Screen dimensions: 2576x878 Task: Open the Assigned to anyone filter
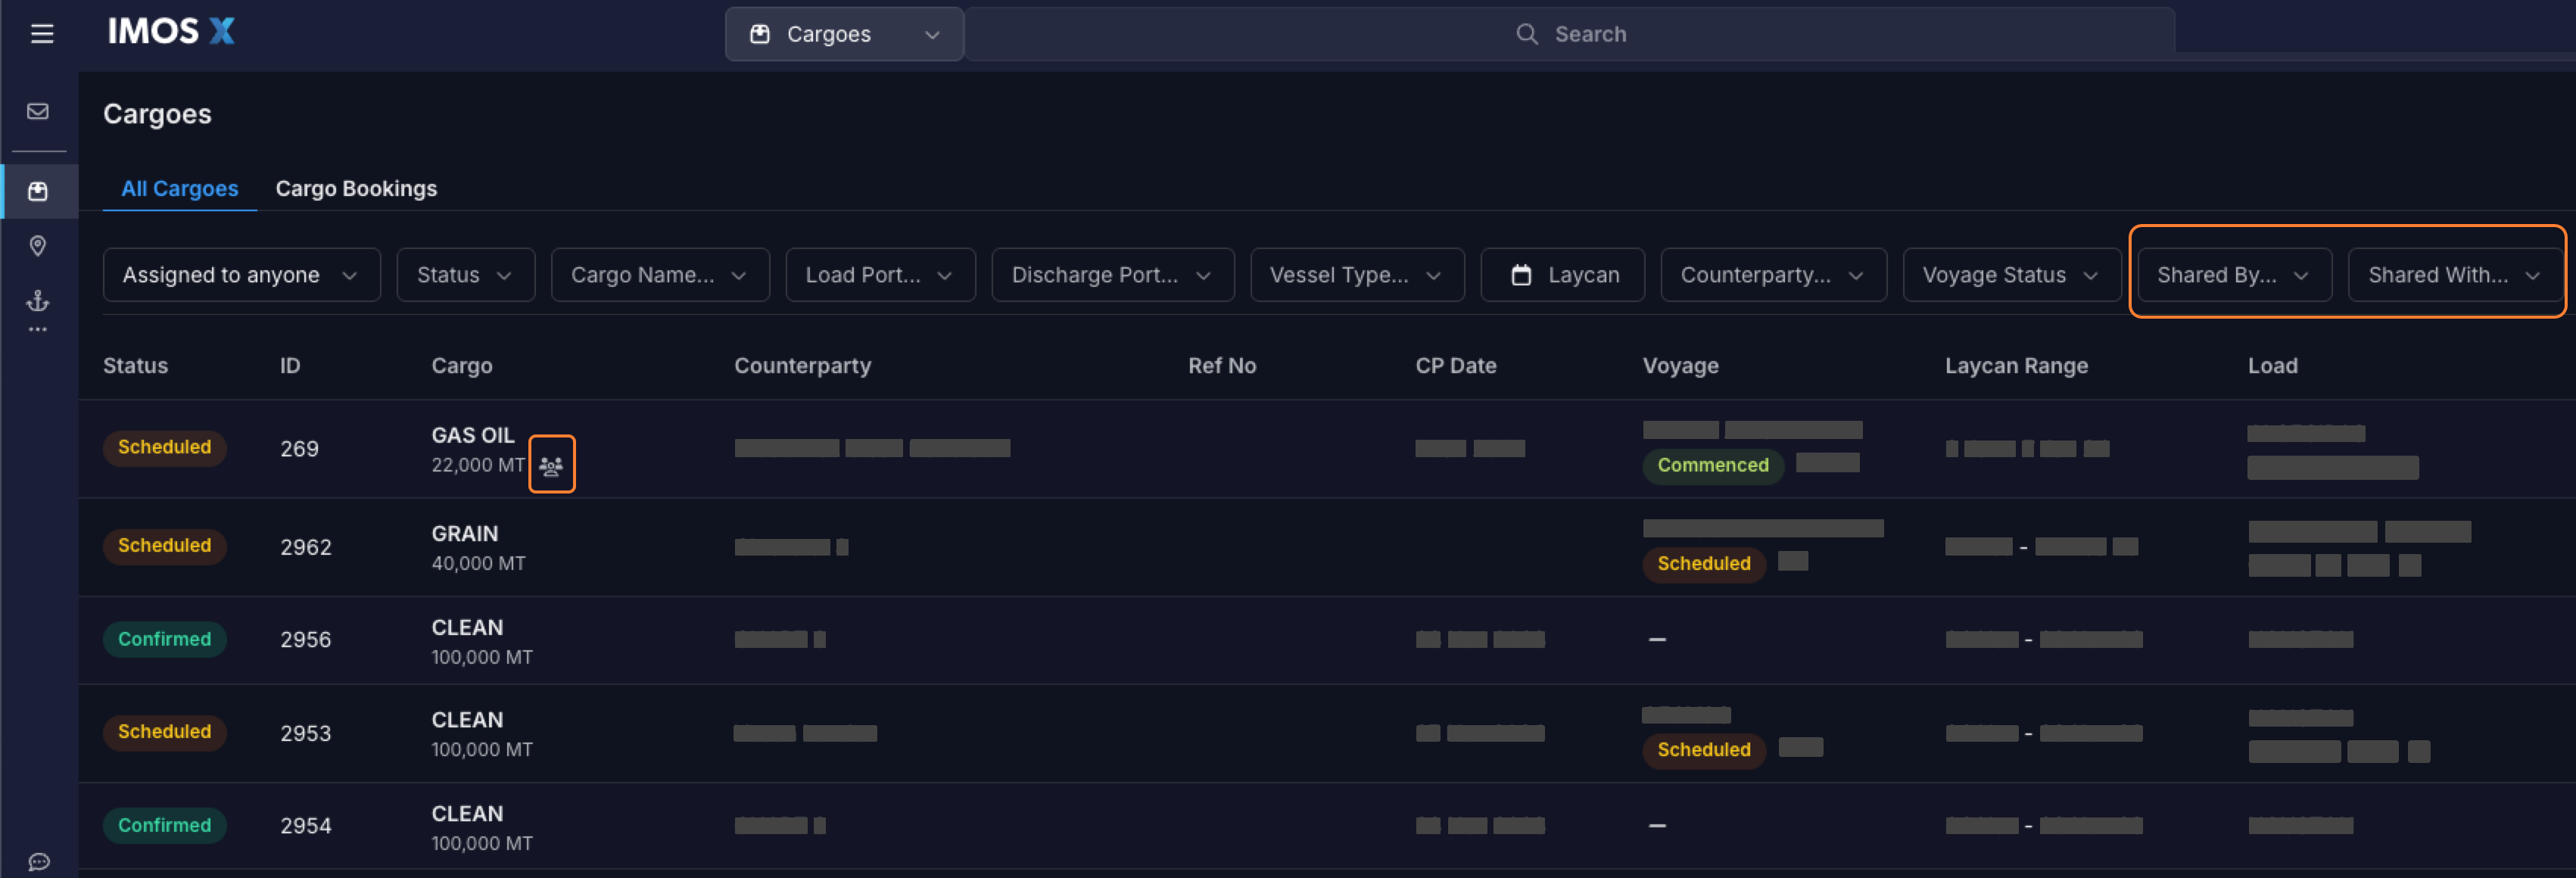point(241,275)
